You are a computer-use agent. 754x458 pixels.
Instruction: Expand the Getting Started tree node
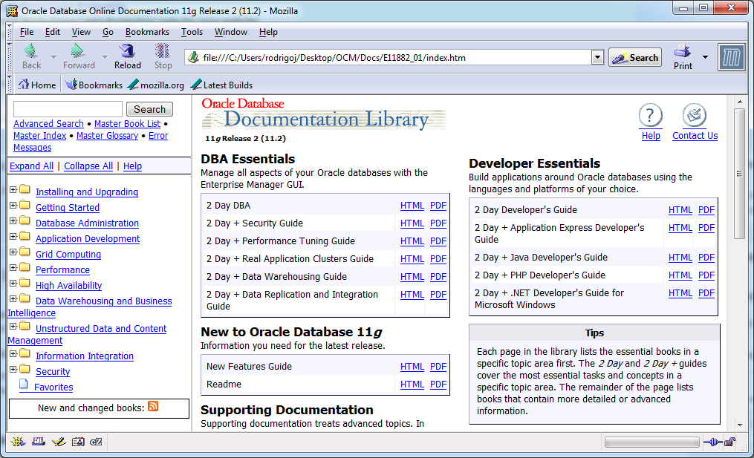point(13,205)
